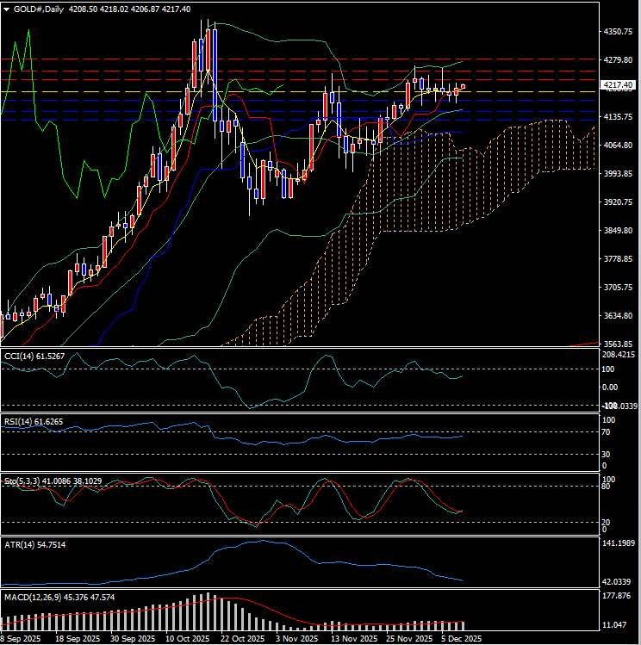
Task: Click the 18 Sep 2025 date label
Action: (x=78, y=639)
